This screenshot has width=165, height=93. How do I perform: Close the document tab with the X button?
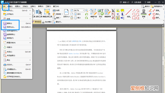(163, 26)
